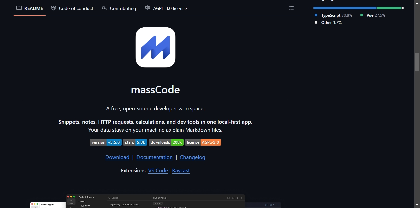Image resolution: width=420 pixels, height=208 pixels.
Task: Click the scrollbar down arrow
Action: 417,205
